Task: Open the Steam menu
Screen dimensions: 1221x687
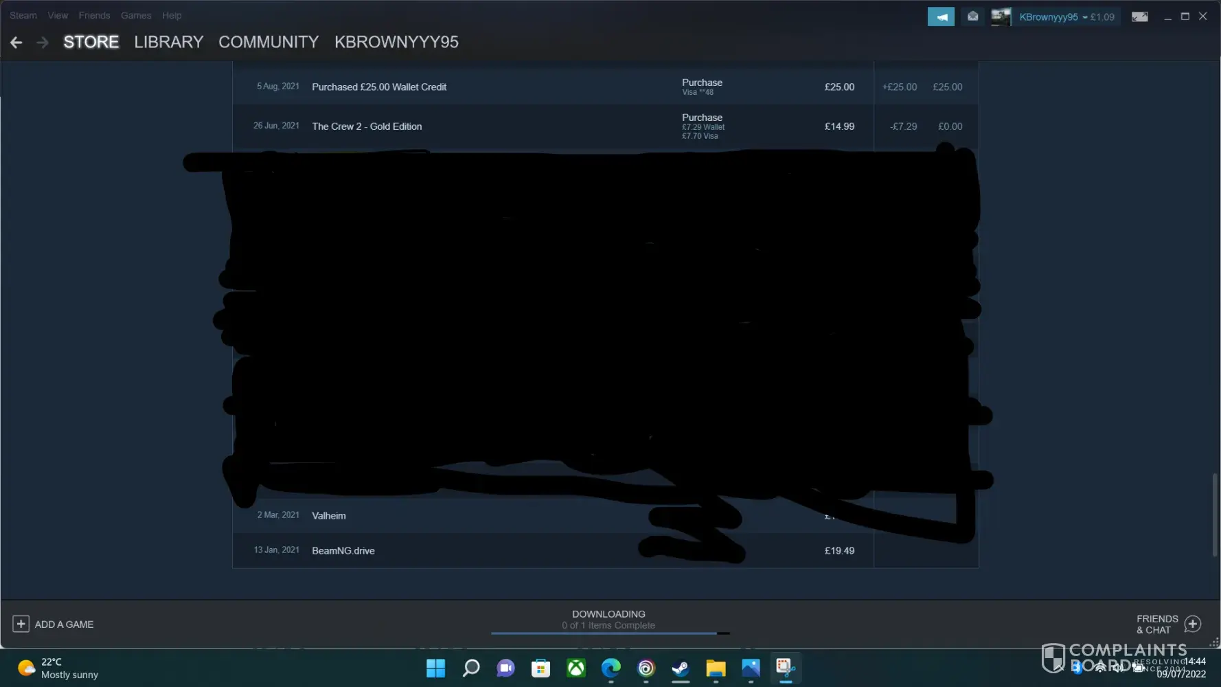Action: click(x=23, y=15)
